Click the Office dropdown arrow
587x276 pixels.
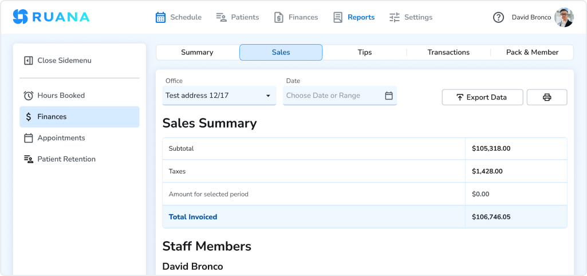click(268, 96)
